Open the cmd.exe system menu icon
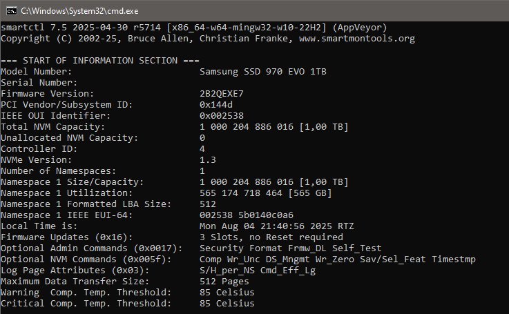The width and height of the screenshot is (509, 314). (11, 11)
